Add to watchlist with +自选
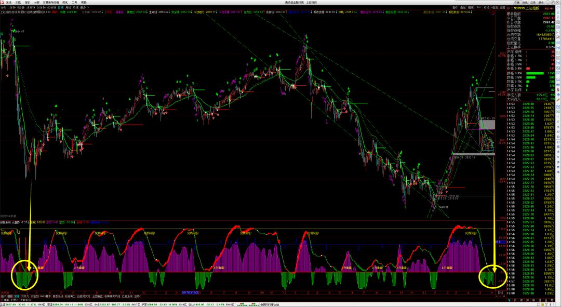 point(495,7)
